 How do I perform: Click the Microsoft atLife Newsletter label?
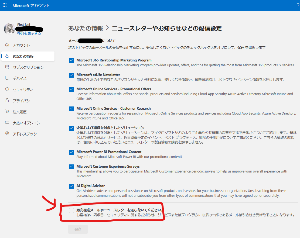[x=98, y=75]
